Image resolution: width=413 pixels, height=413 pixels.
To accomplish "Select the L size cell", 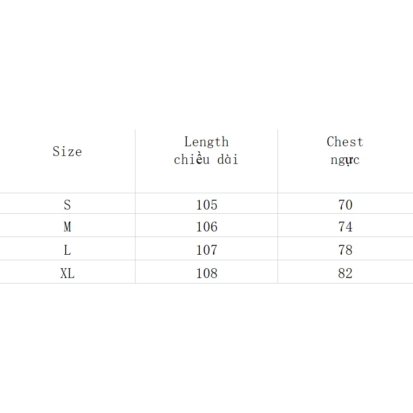I will point(67,250).
